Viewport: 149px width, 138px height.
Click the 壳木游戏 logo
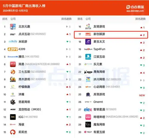13,79
